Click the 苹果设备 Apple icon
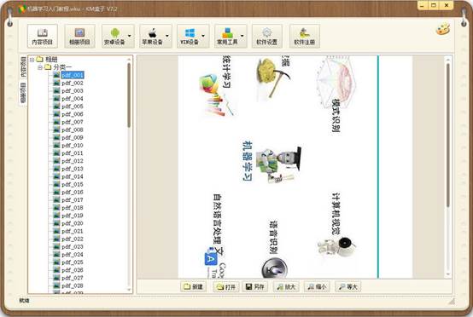473x317 pixels. [x=153, y=32]
